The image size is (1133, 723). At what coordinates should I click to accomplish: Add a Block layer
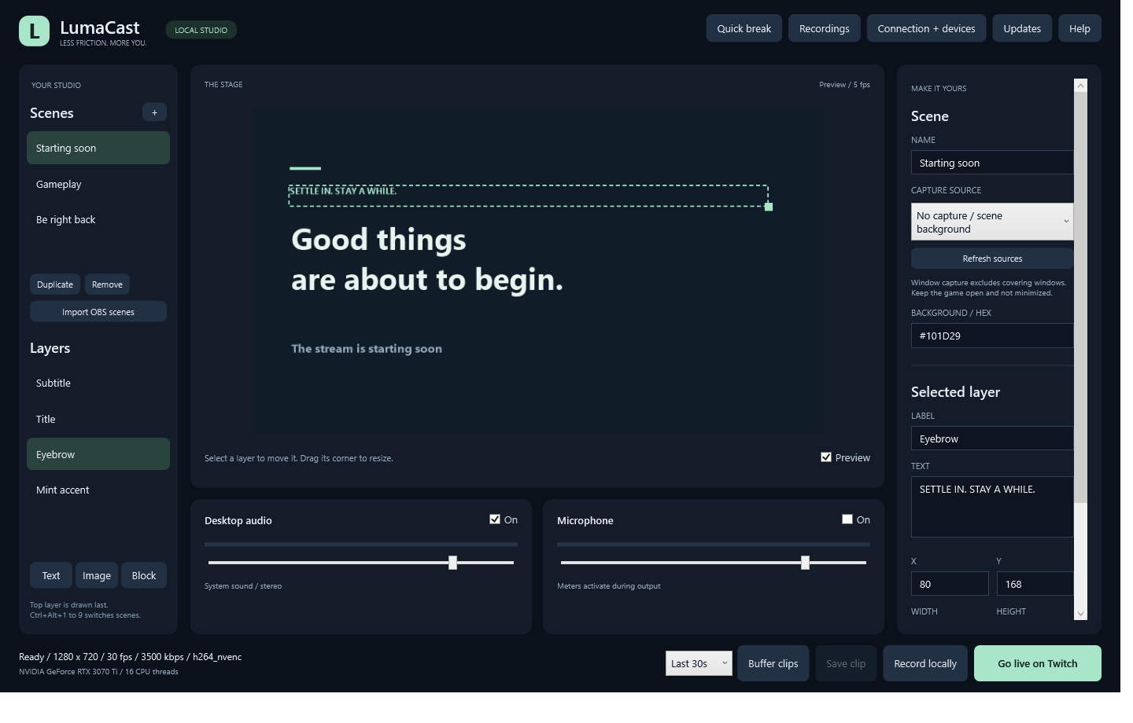click(144, 575)
